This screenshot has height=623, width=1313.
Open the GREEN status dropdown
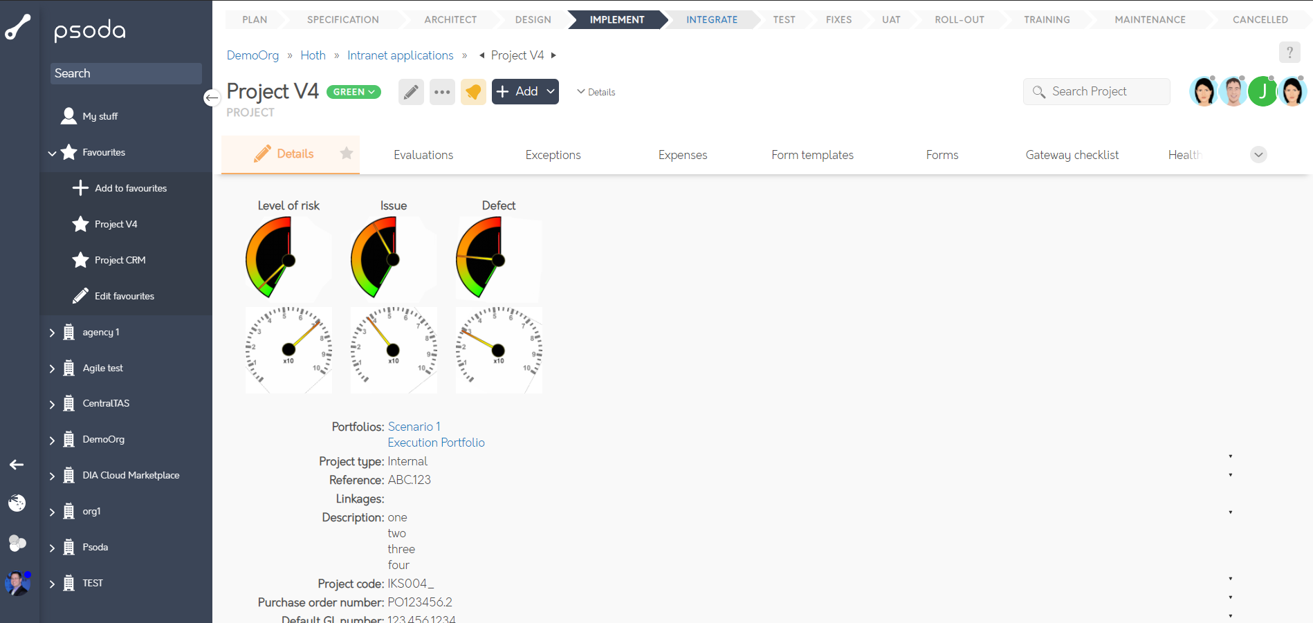(x=353, y=91)
